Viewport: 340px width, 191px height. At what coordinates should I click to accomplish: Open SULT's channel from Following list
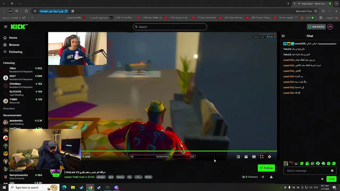point(23,77)
